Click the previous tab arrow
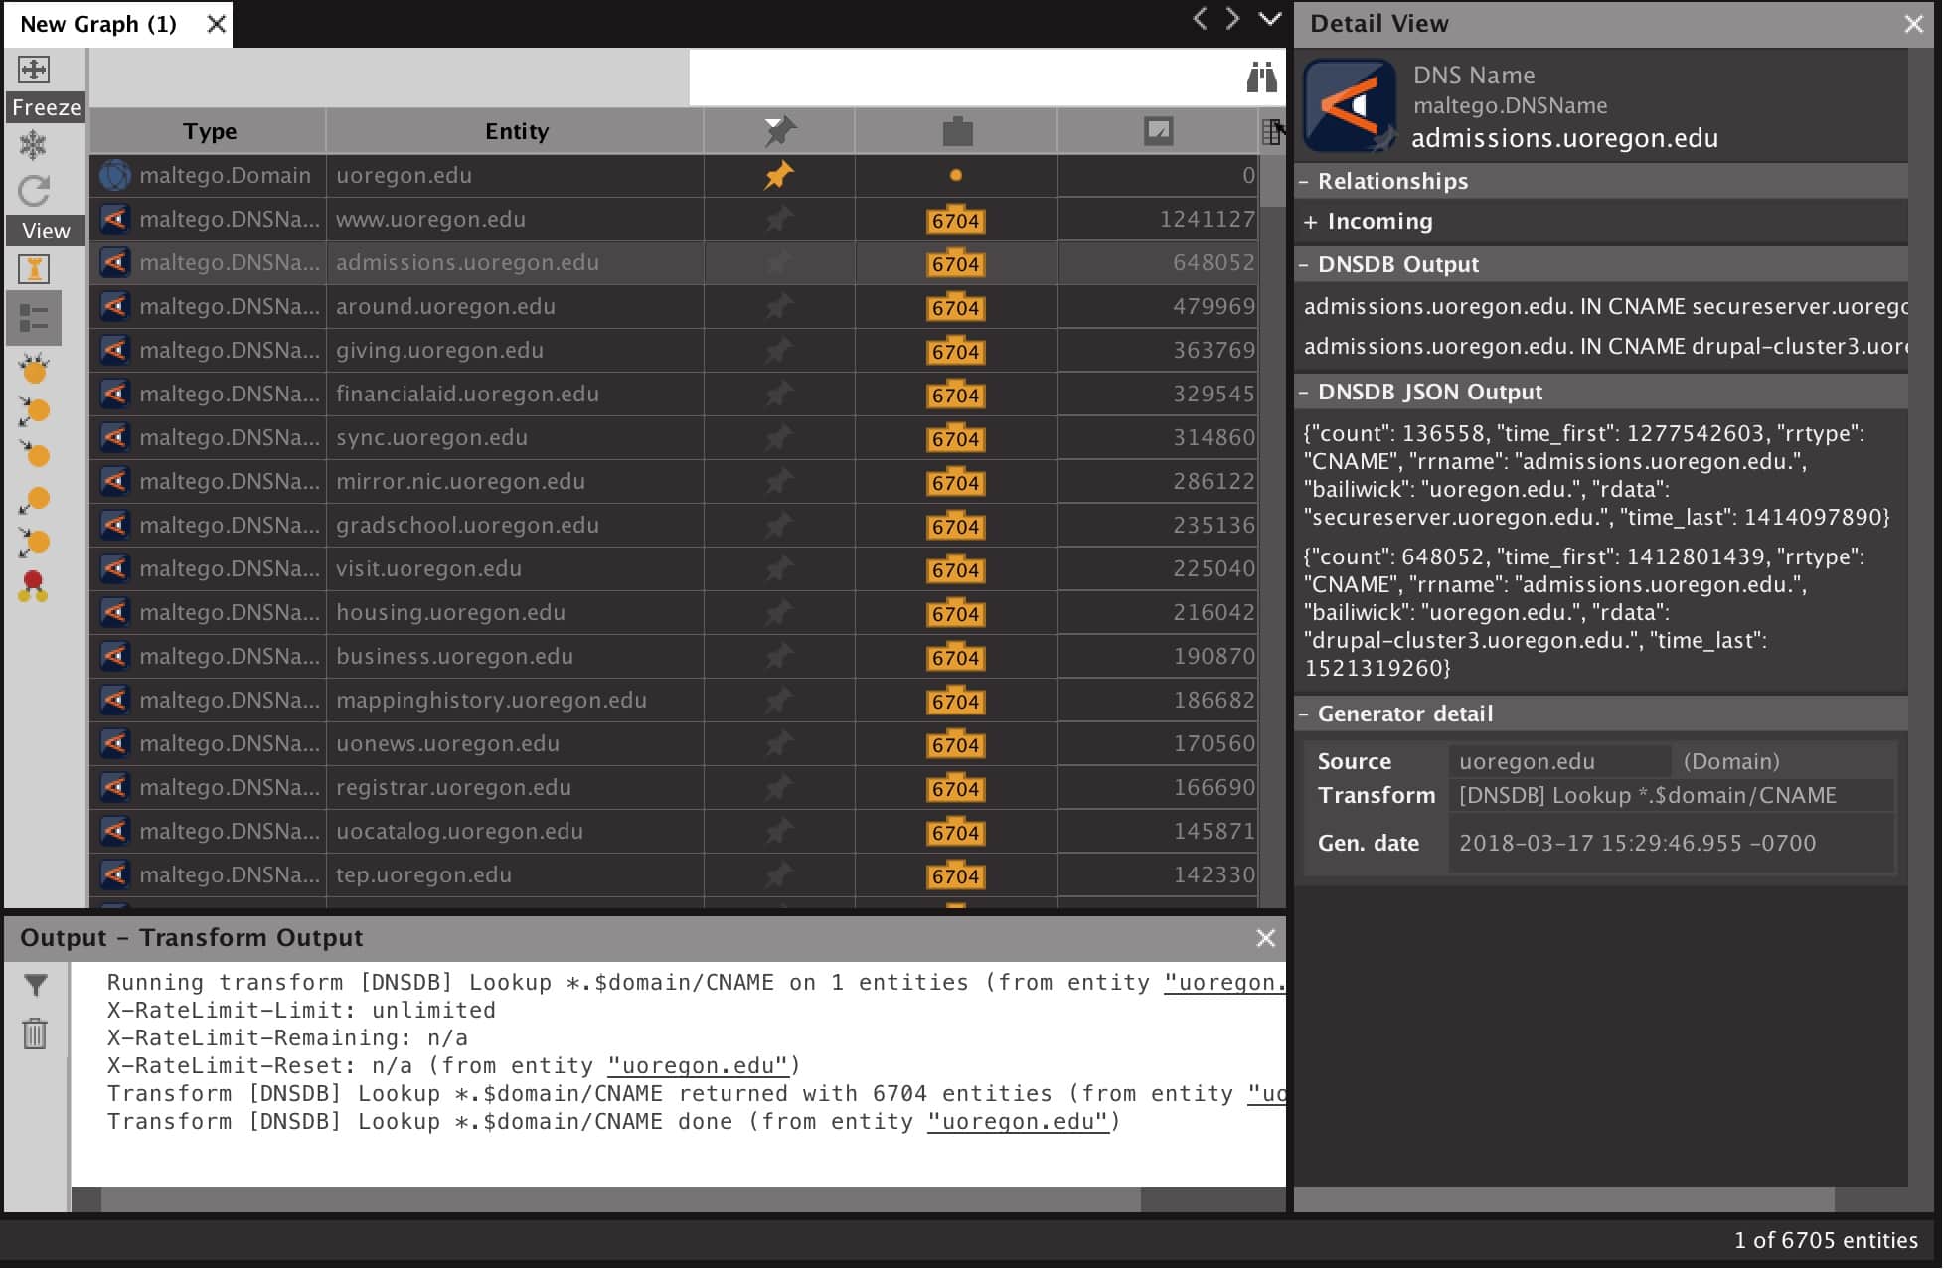Screen dimensions: 1944x1270 (x=1200, y=19)
